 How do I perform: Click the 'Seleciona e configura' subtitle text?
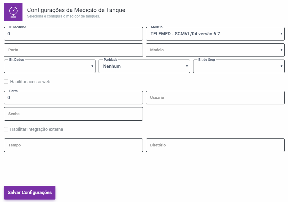point(63,16)
